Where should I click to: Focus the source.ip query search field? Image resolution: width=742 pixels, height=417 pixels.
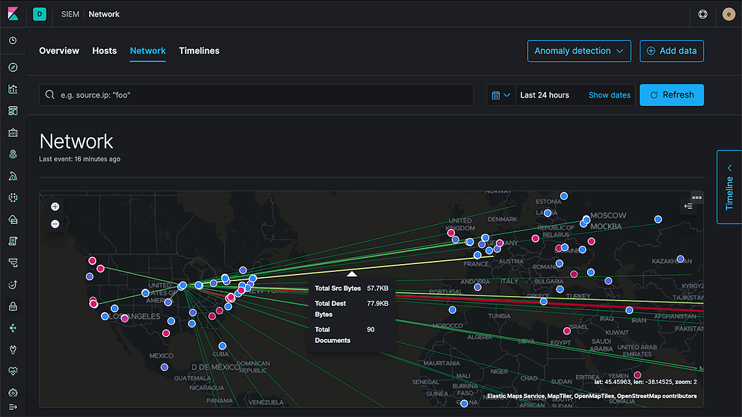pyautogui.click(x=260, y=95)
